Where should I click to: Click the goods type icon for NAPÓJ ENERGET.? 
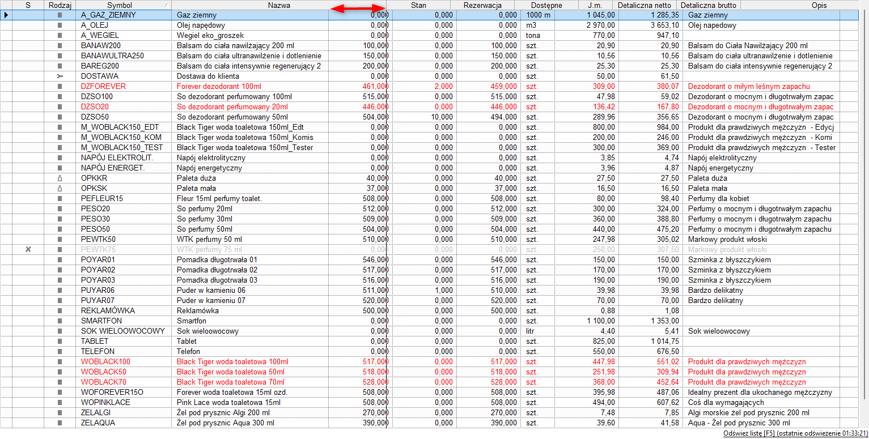click(60, 168)
